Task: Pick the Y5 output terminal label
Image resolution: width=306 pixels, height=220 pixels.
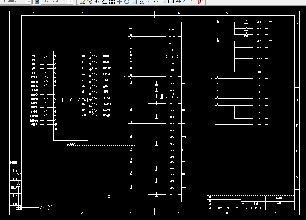Action: [83, 86]
